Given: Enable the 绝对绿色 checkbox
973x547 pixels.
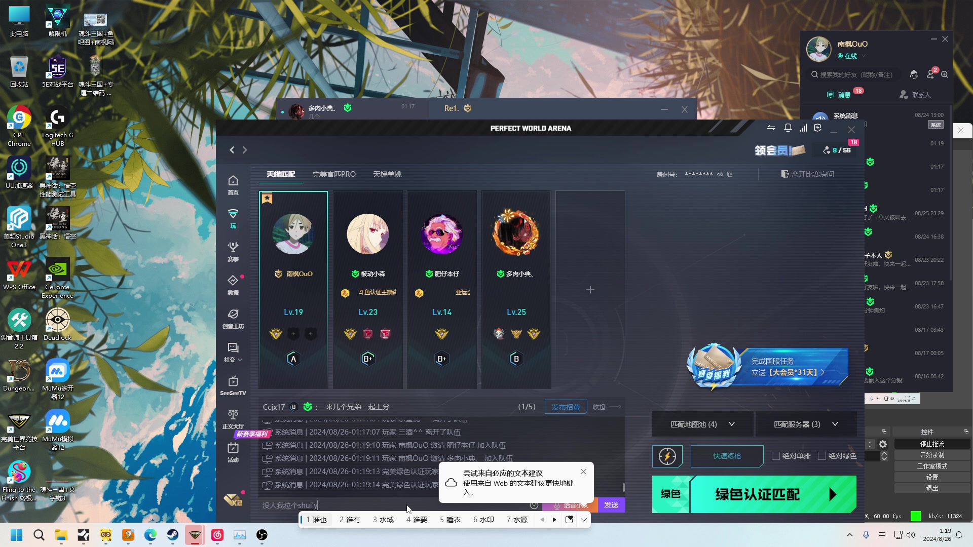Looking at the screenshot, I should point(822,456).
